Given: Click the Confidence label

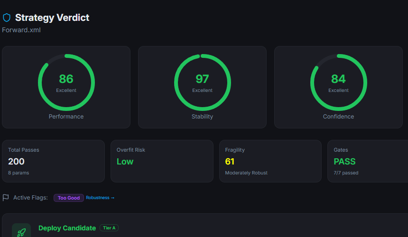Looking at the screenshot, I should click(339, 117).
